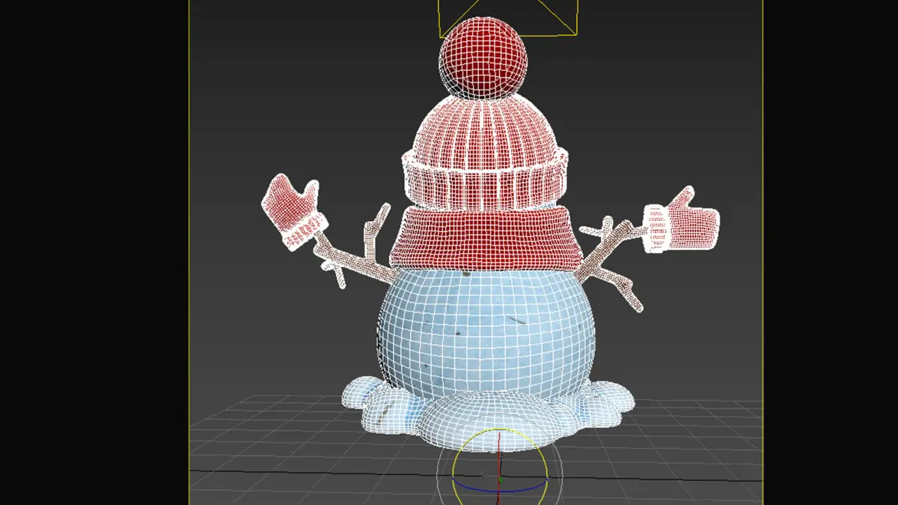
Task: Pick the right mitten object
Action: 682,221
